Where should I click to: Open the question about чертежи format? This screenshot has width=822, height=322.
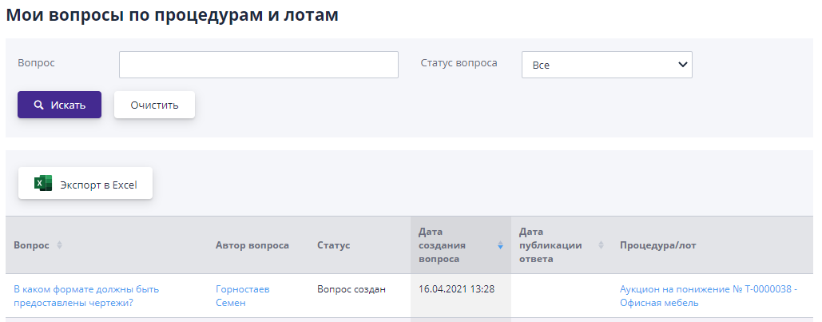pyautogui.click(x=86, y=296)
